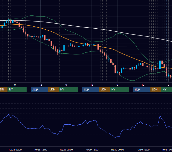172x152 pixels.
Task: Select the 東京 session block on 10/28
Action: click(x=39, y=89)
